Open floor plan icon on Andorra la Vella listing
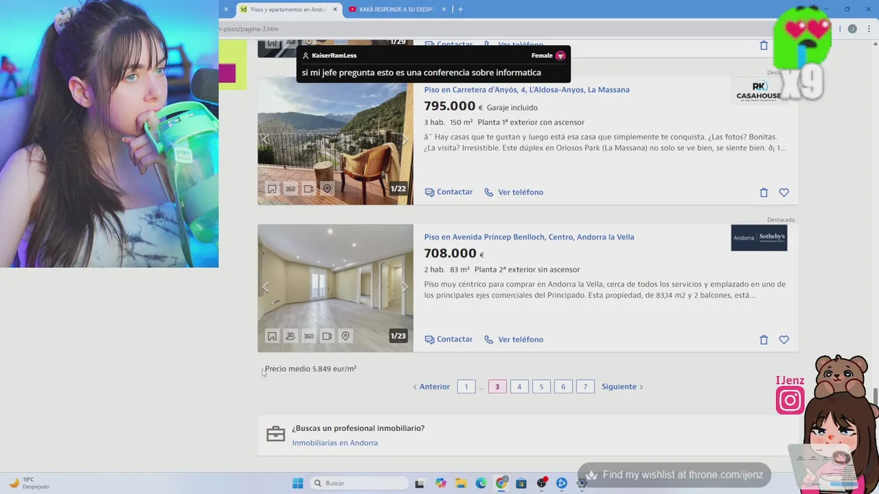 272,336
